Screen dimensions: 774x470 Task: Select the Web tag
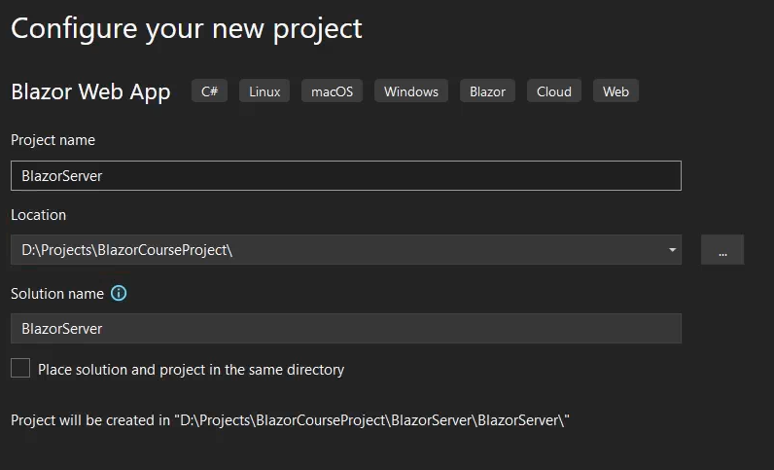[616, 90]
